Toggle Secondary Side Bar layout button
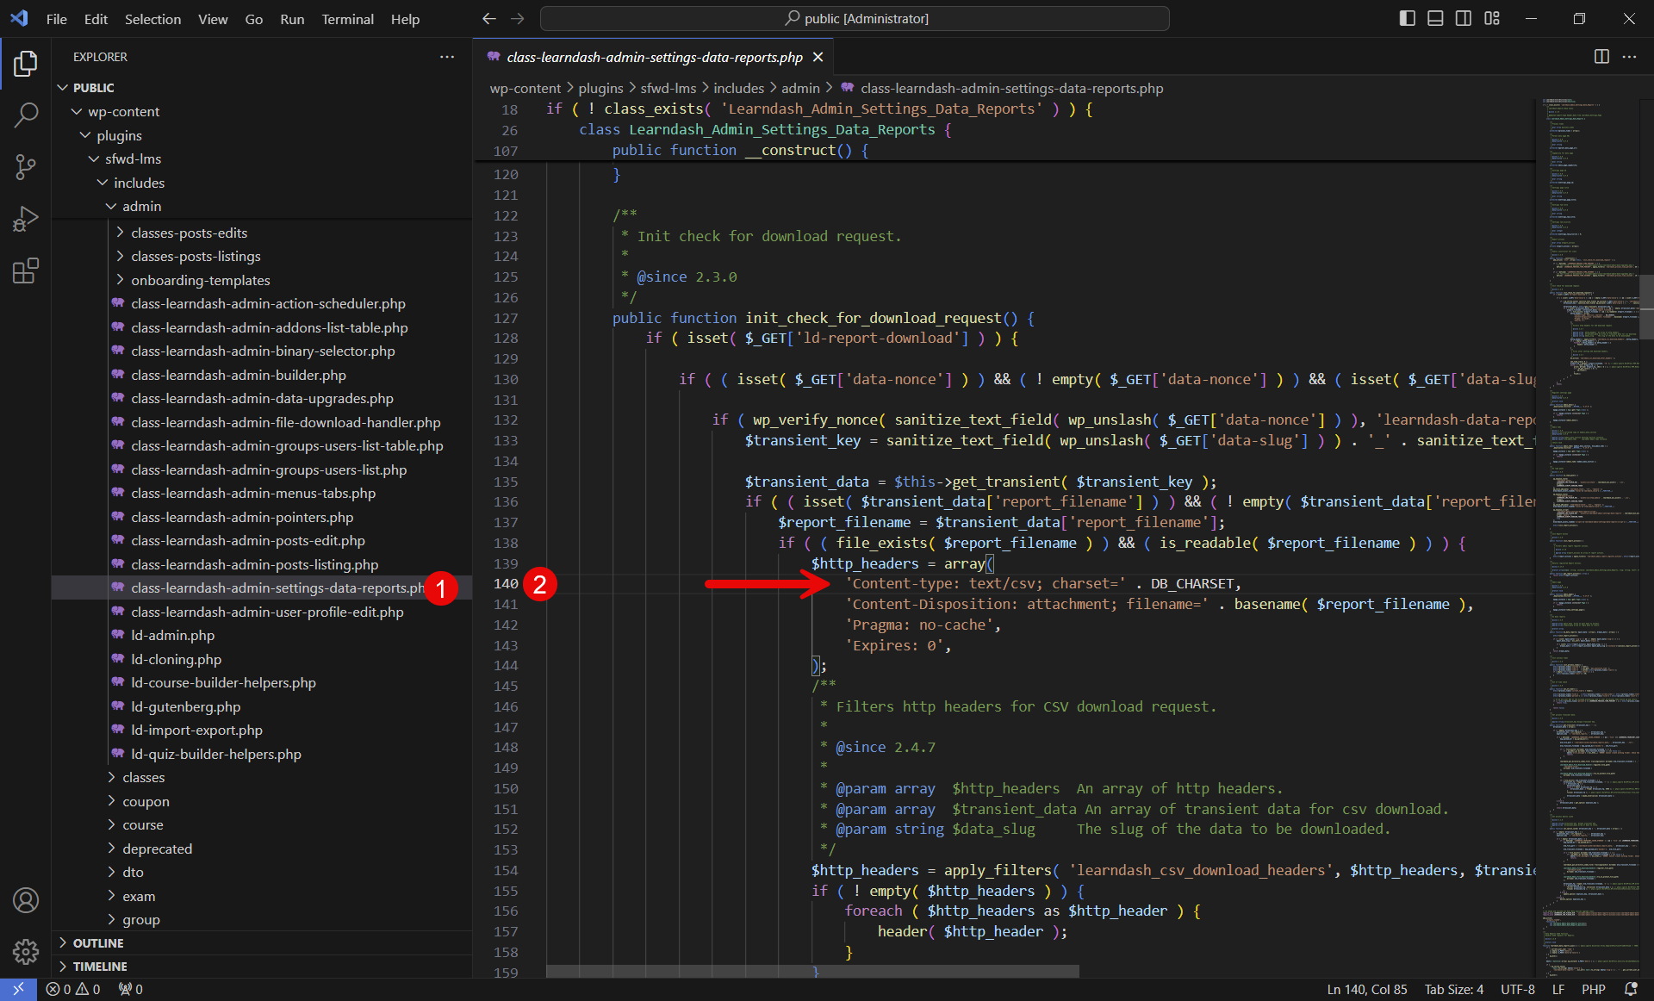This screenshot has height=1001, width=1654. [1464, 18]
